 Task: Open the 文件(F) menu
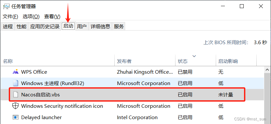(10, 17)
